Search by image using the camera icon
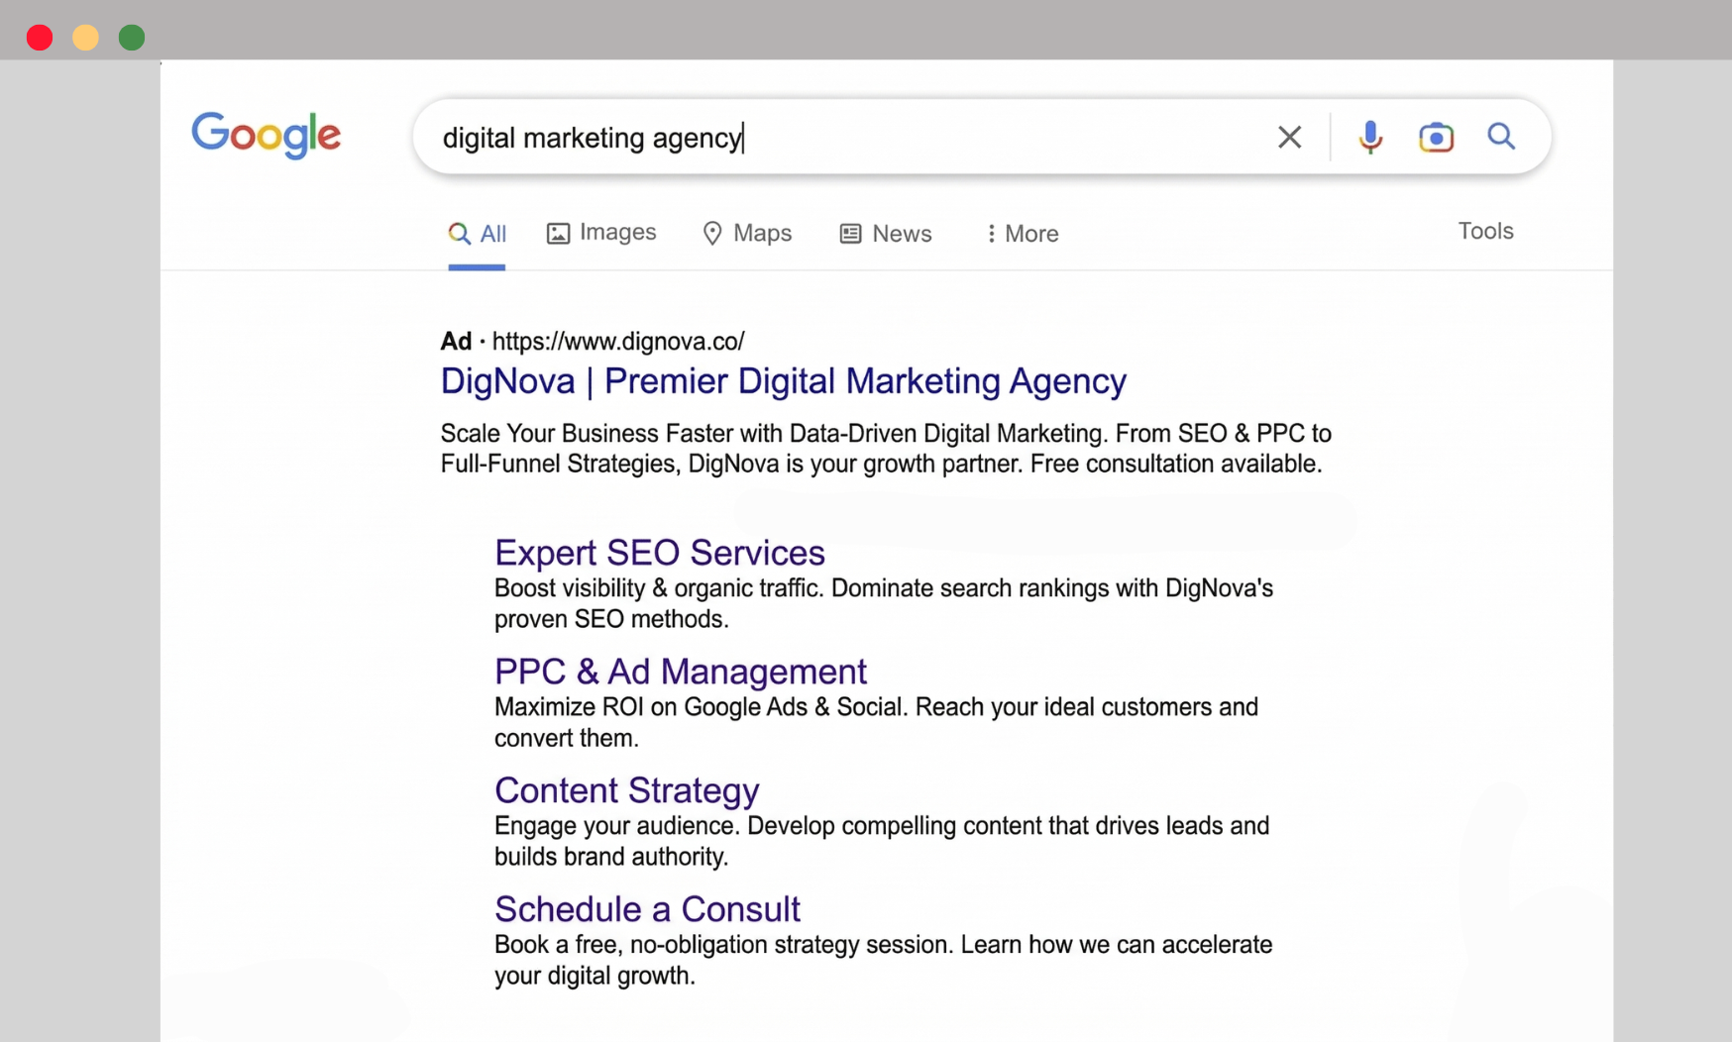Screen dimensions: 1732x1042 1437,137
